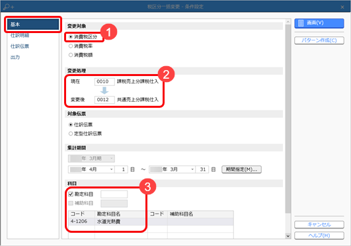The width and height of the screenshot is (351, 246).
Task: Choose 仕訳伝票 under 対象伝票
Action: point(71,124)
